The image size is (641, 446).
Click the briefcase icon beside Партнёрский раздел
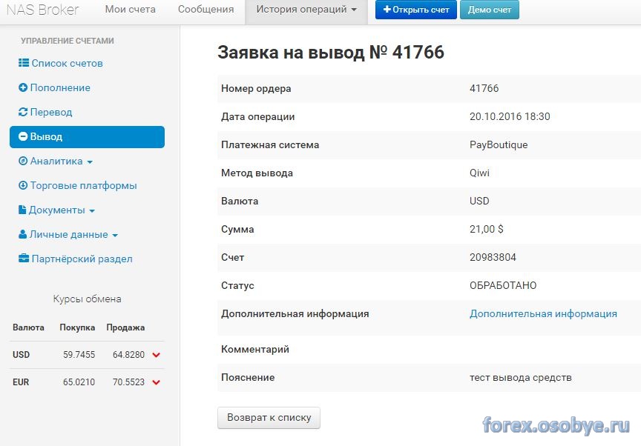(x=24, y=259)
